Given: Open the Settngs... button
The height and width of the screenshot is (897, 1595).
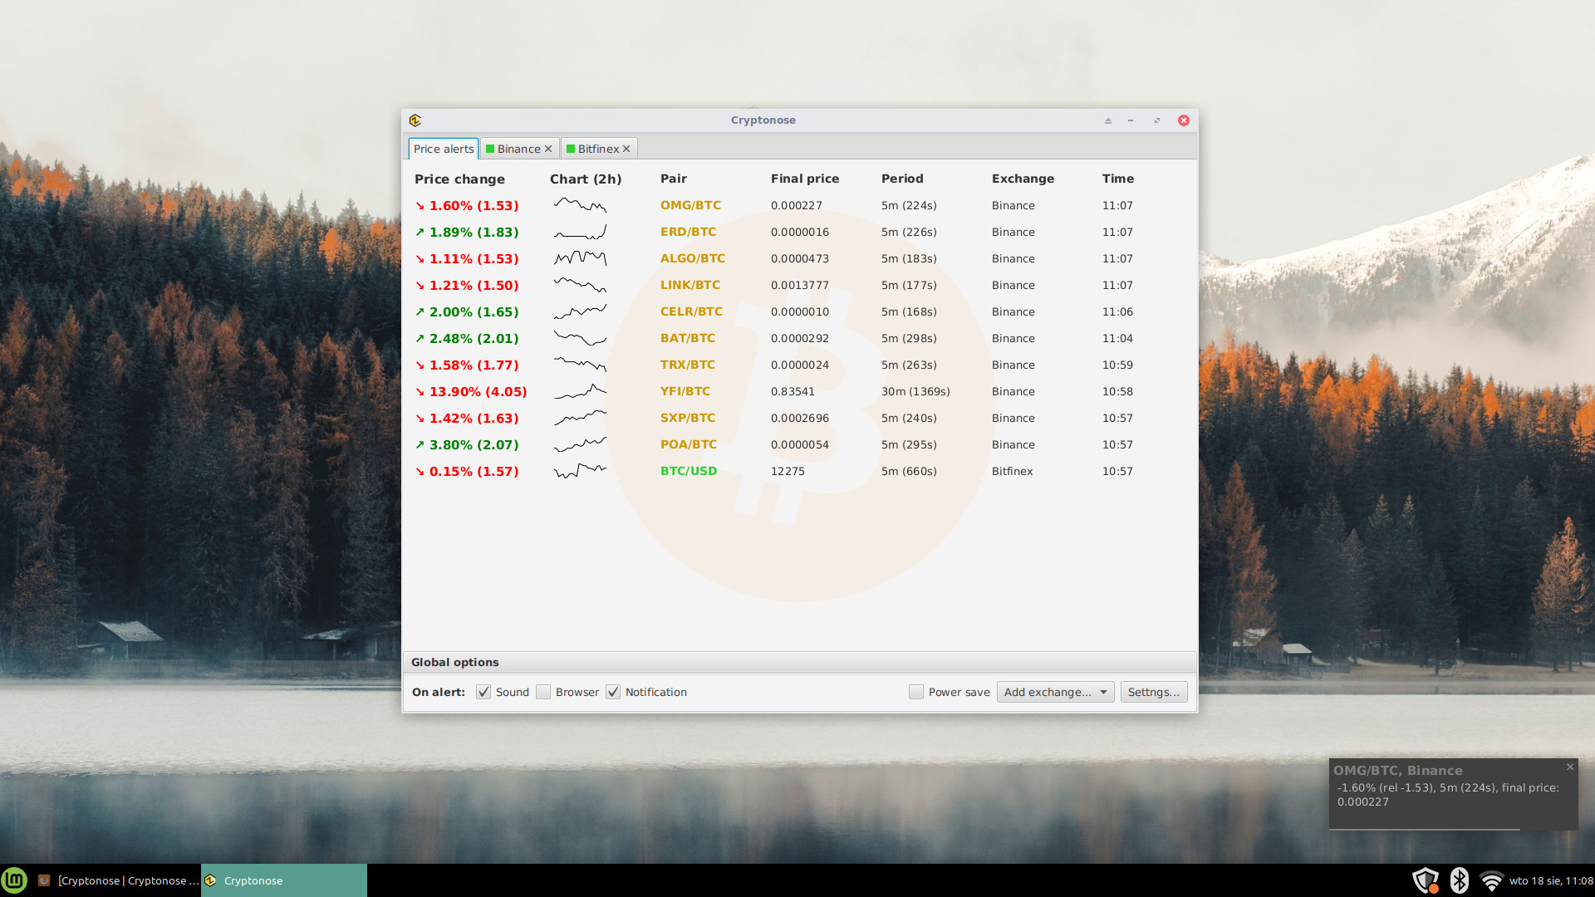Looking at the screenshot, I should 1154,692.
